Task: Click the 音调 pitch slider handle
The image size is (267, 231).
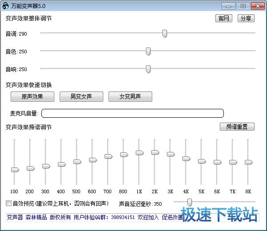Action: (x=164, y=33)
